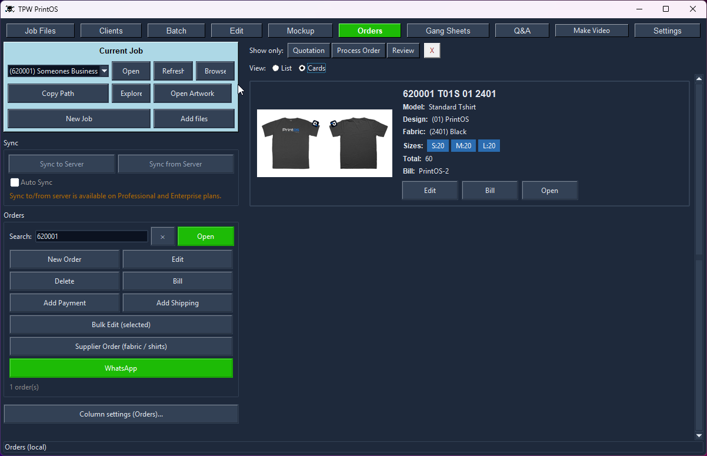Select the Orders tab
This screenshot has width=707, height=456.
point(370,31)
